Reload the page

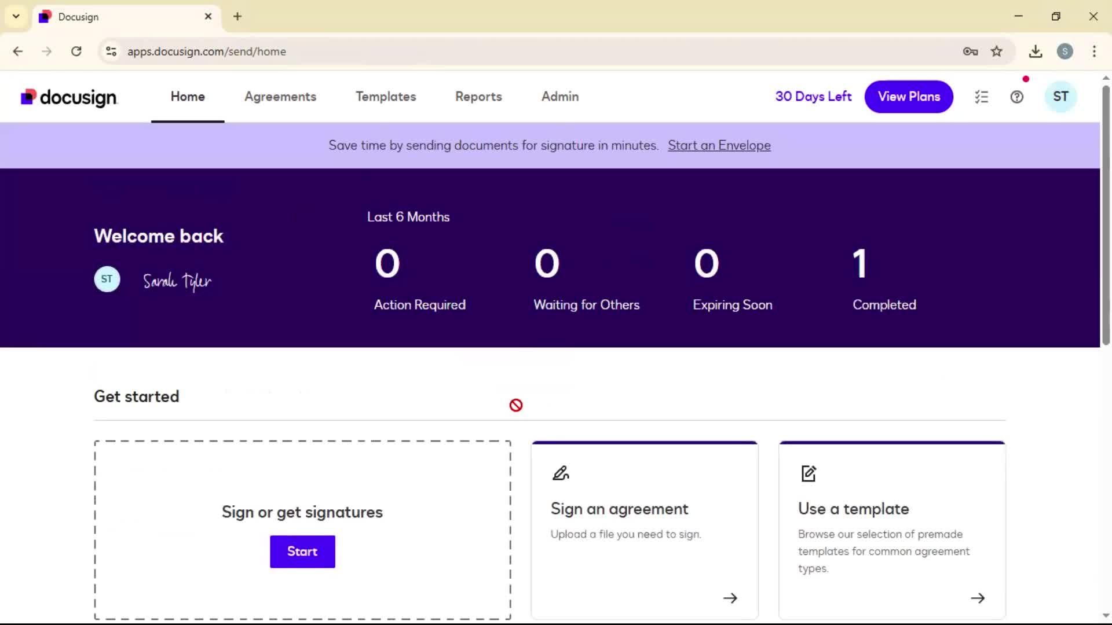coord(76,52)
